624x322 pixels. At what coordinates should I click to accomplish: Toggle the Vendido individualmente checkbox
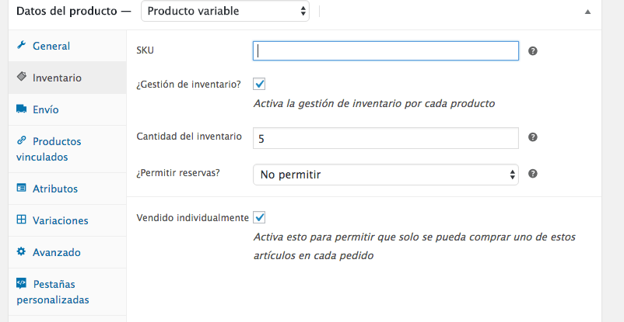pyautogui.click(x=259, y=217)
